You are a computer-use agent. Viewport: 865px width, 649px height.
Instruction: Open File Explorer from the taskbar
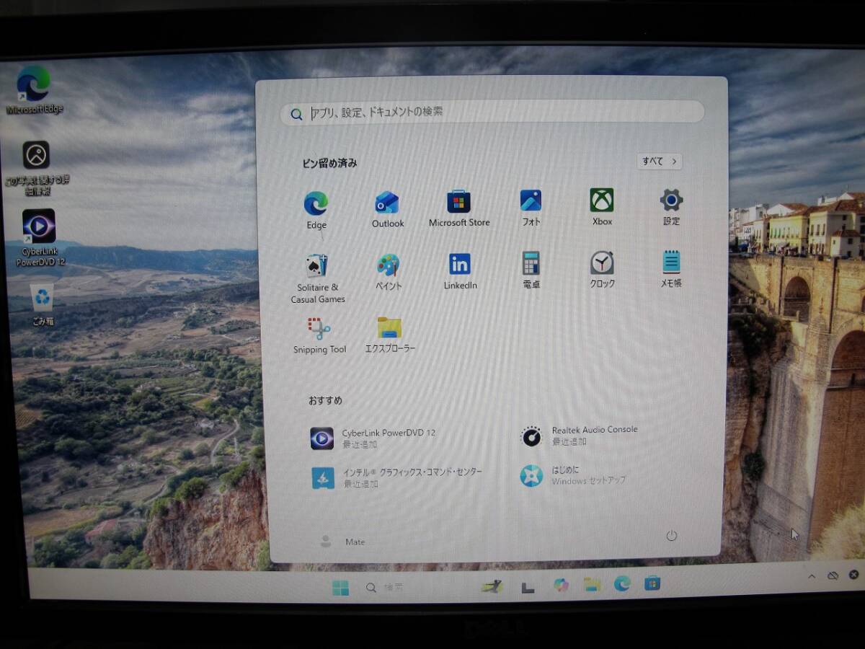[592, 585]
